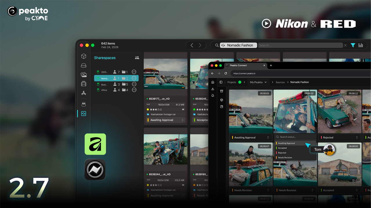Choose Needs Revision from status list
Image resolution: width=371 pixels, height=208 pixels.
tap(285, 157)
